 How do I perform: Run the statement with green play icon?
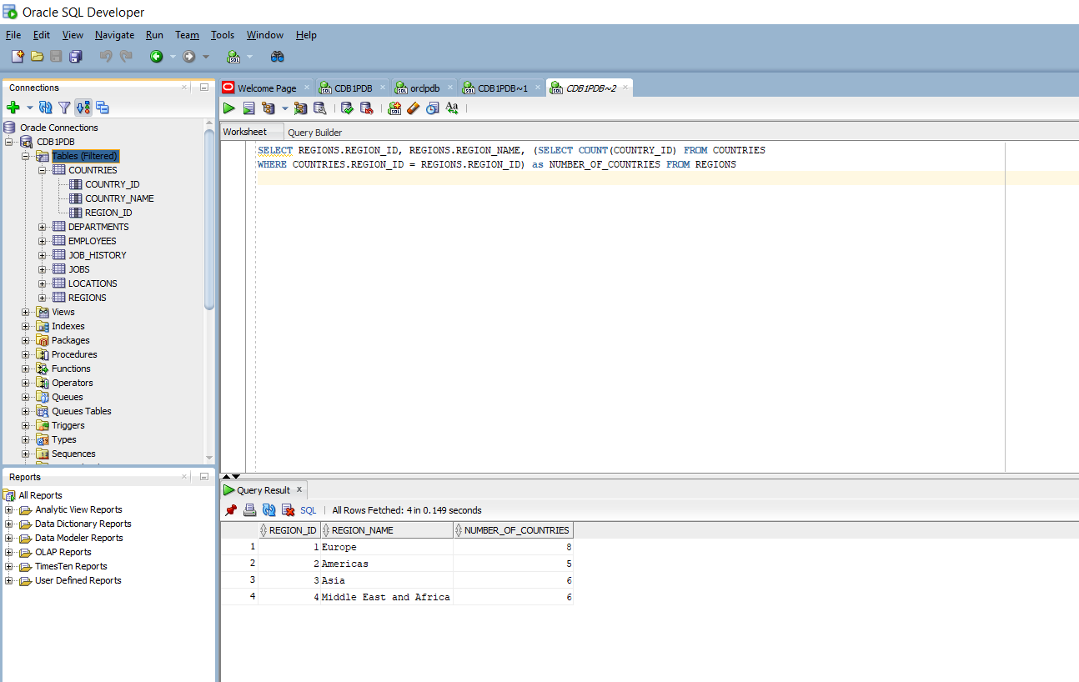pyautogui.click(x=229, y=108)
